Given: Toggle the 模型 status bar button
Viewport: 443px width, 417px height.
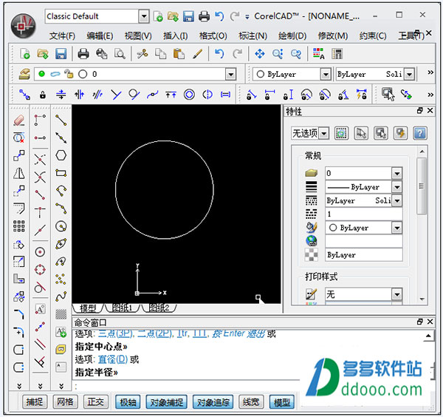Looking at the screenshot, I should (x=282, y=402).
